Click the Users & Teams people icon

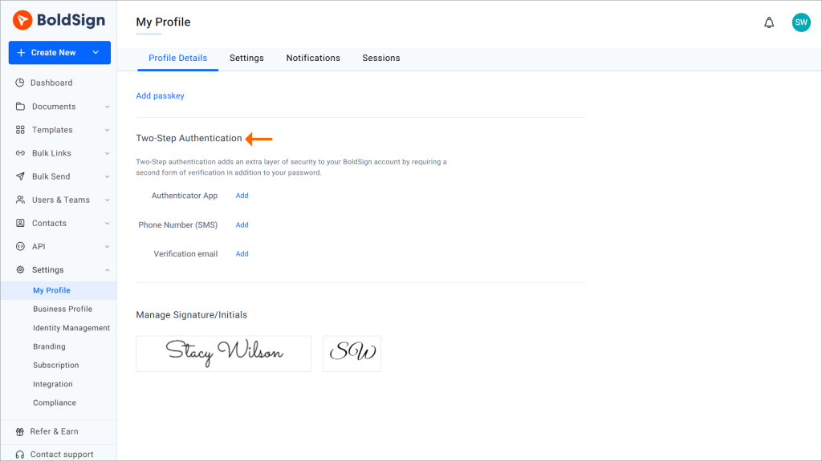pyautogui.click(x=20, y=200)
